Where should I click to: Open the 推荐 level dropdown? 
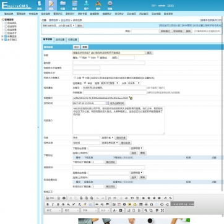(110, 83)
